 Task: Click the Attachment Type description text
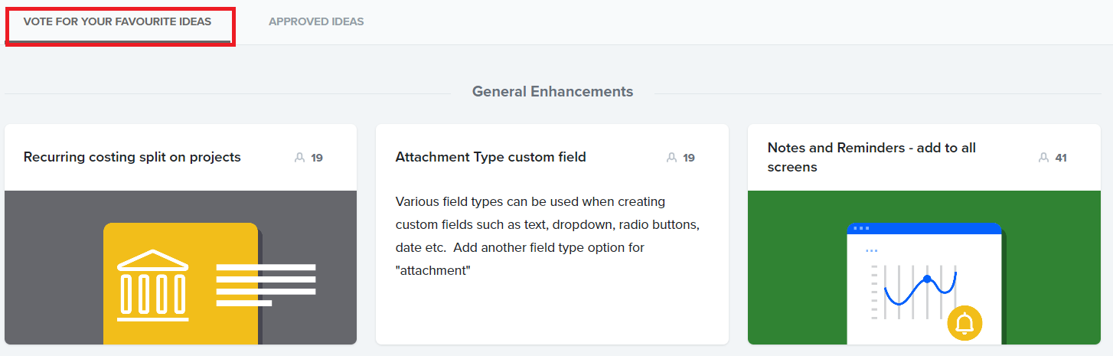[547, 236]
